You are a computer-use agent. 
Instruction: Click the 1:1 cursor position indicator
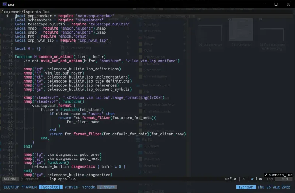286,179
